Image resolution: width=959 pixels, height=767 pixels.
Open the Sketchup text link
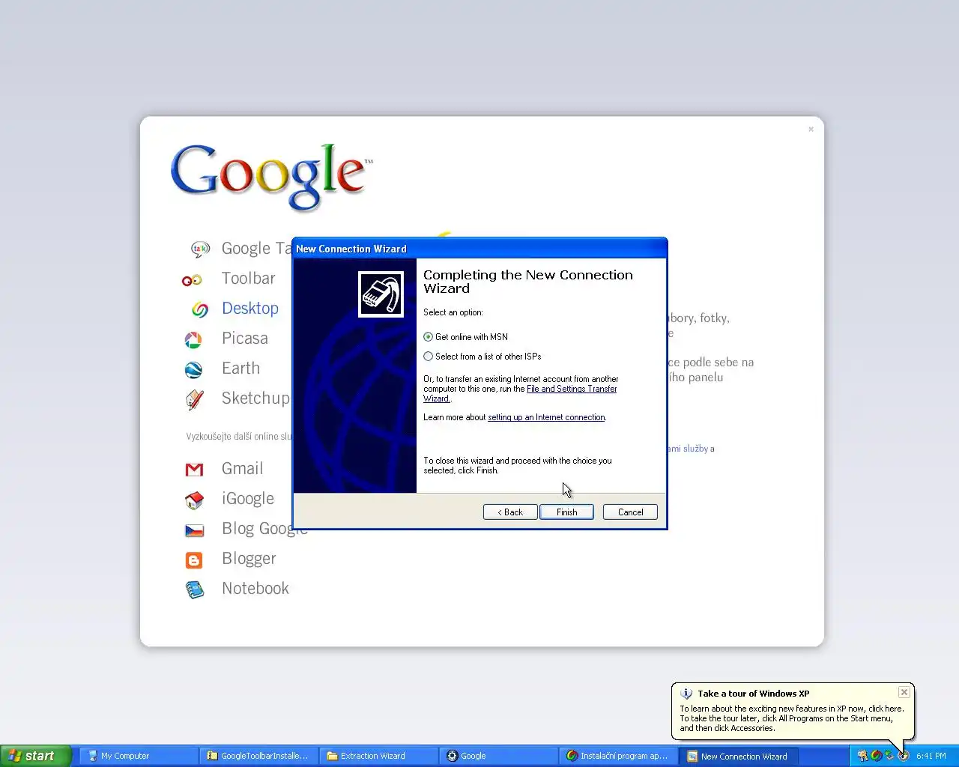tap(255, 398)
